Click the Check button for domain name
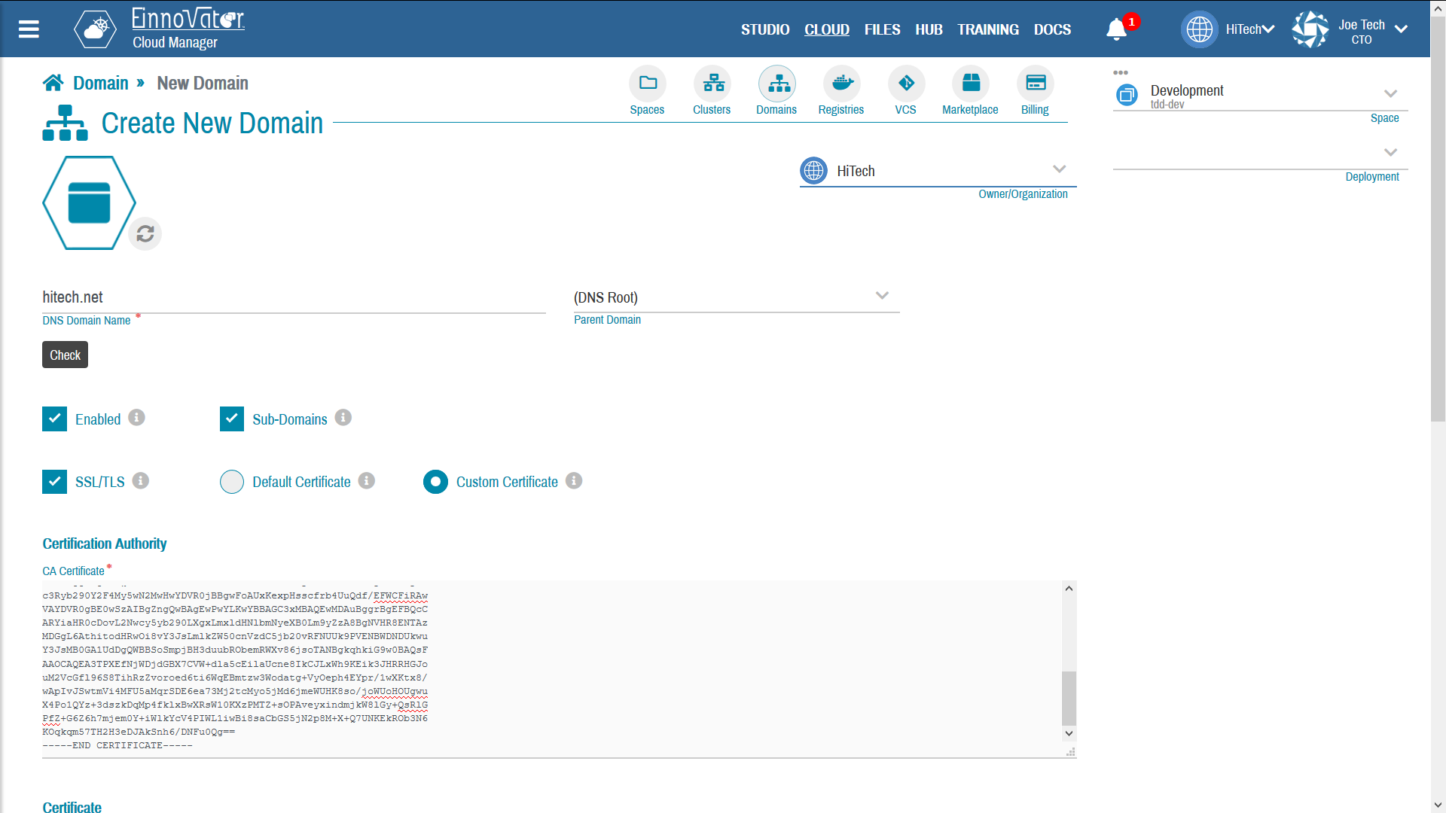Screen dimensions: 1446x813 click(63, 353)
